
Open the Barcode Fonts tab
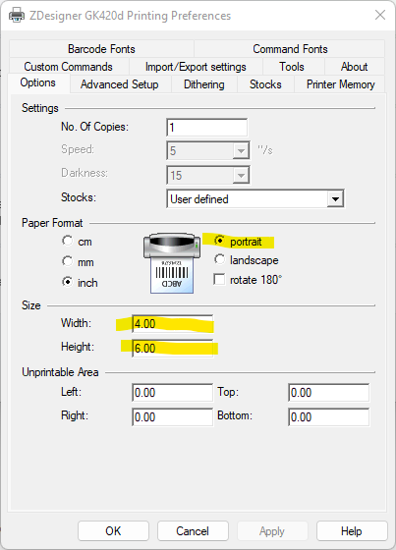tap(101, 49)
